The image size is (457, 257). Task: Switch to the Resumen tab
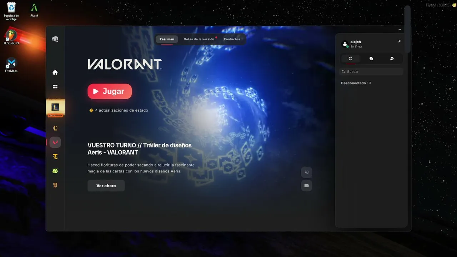click(167, 39)
